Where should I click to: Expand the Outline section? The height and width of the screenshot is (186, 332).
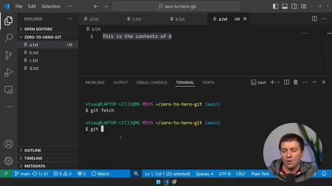(x=48, y=150)
